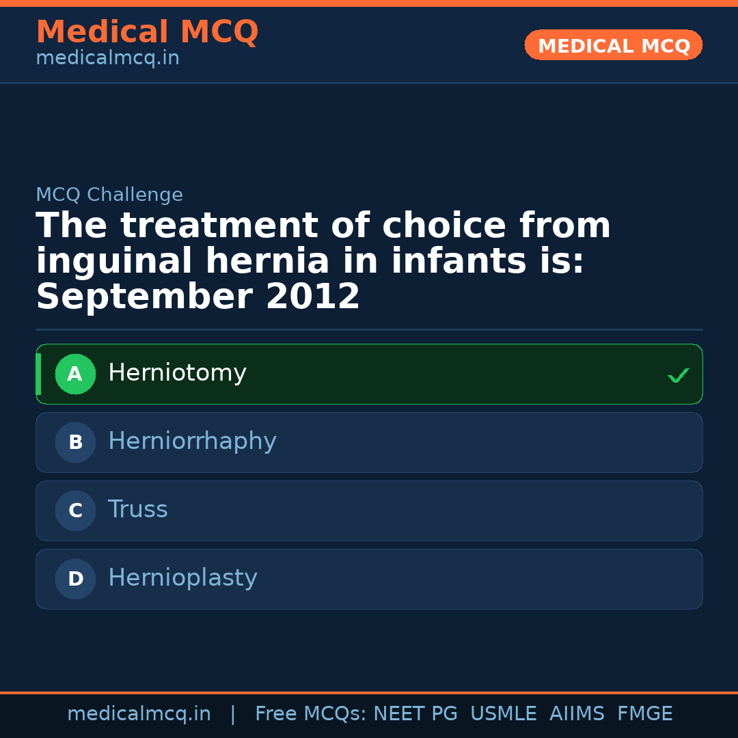The height and width of the screenshot is (738, 738).
Task: Choose the Herniorrhaphy answer text
Action: (x=192, y=441)
